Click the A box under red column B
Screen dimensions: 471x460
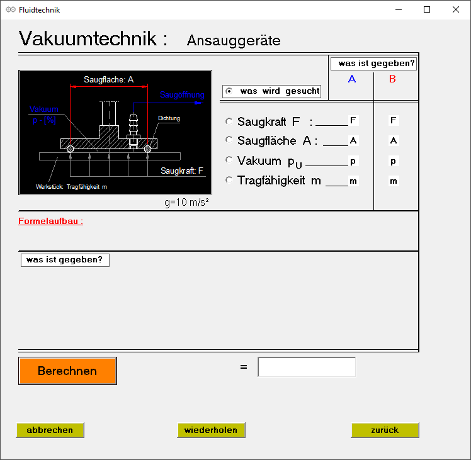[394, 140]
